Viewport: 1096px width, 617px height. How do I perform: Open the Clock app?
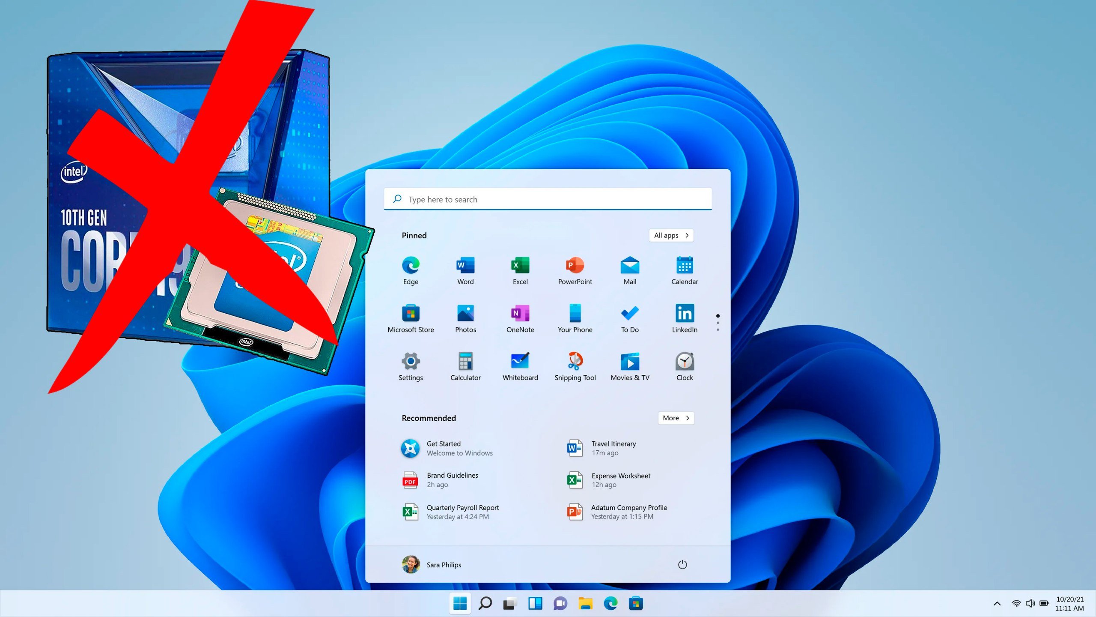[685, 367]
